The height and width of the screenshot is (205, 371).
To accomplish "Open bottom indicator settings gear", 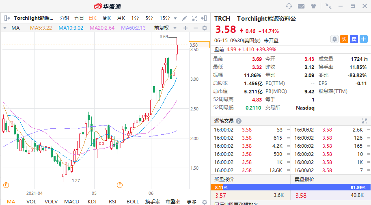I will pos(205,202).
